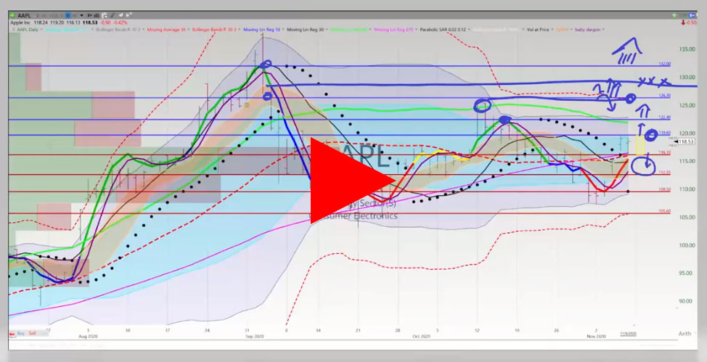Image resolution: width=707 pixels, height=362 pixels.
Task: Click the 135.00 price axis label
Action: click(687, 49)
